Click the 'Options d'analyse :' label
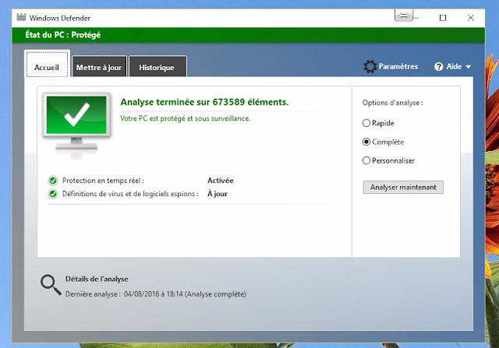This screenshot has width=499, height=348. click(393, 103)
